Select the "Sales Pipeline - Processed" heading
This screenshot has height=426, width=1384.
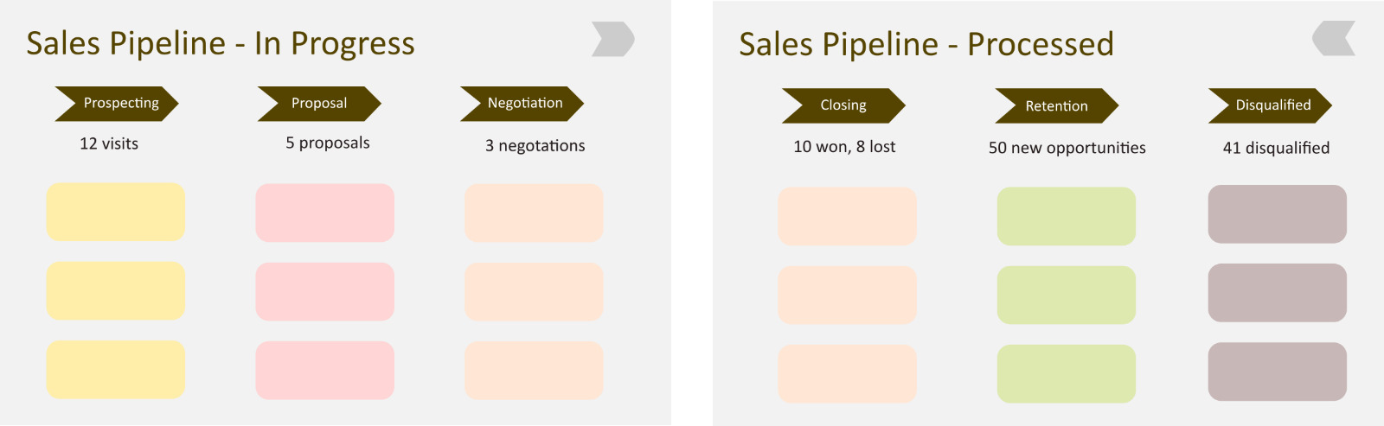926,44
